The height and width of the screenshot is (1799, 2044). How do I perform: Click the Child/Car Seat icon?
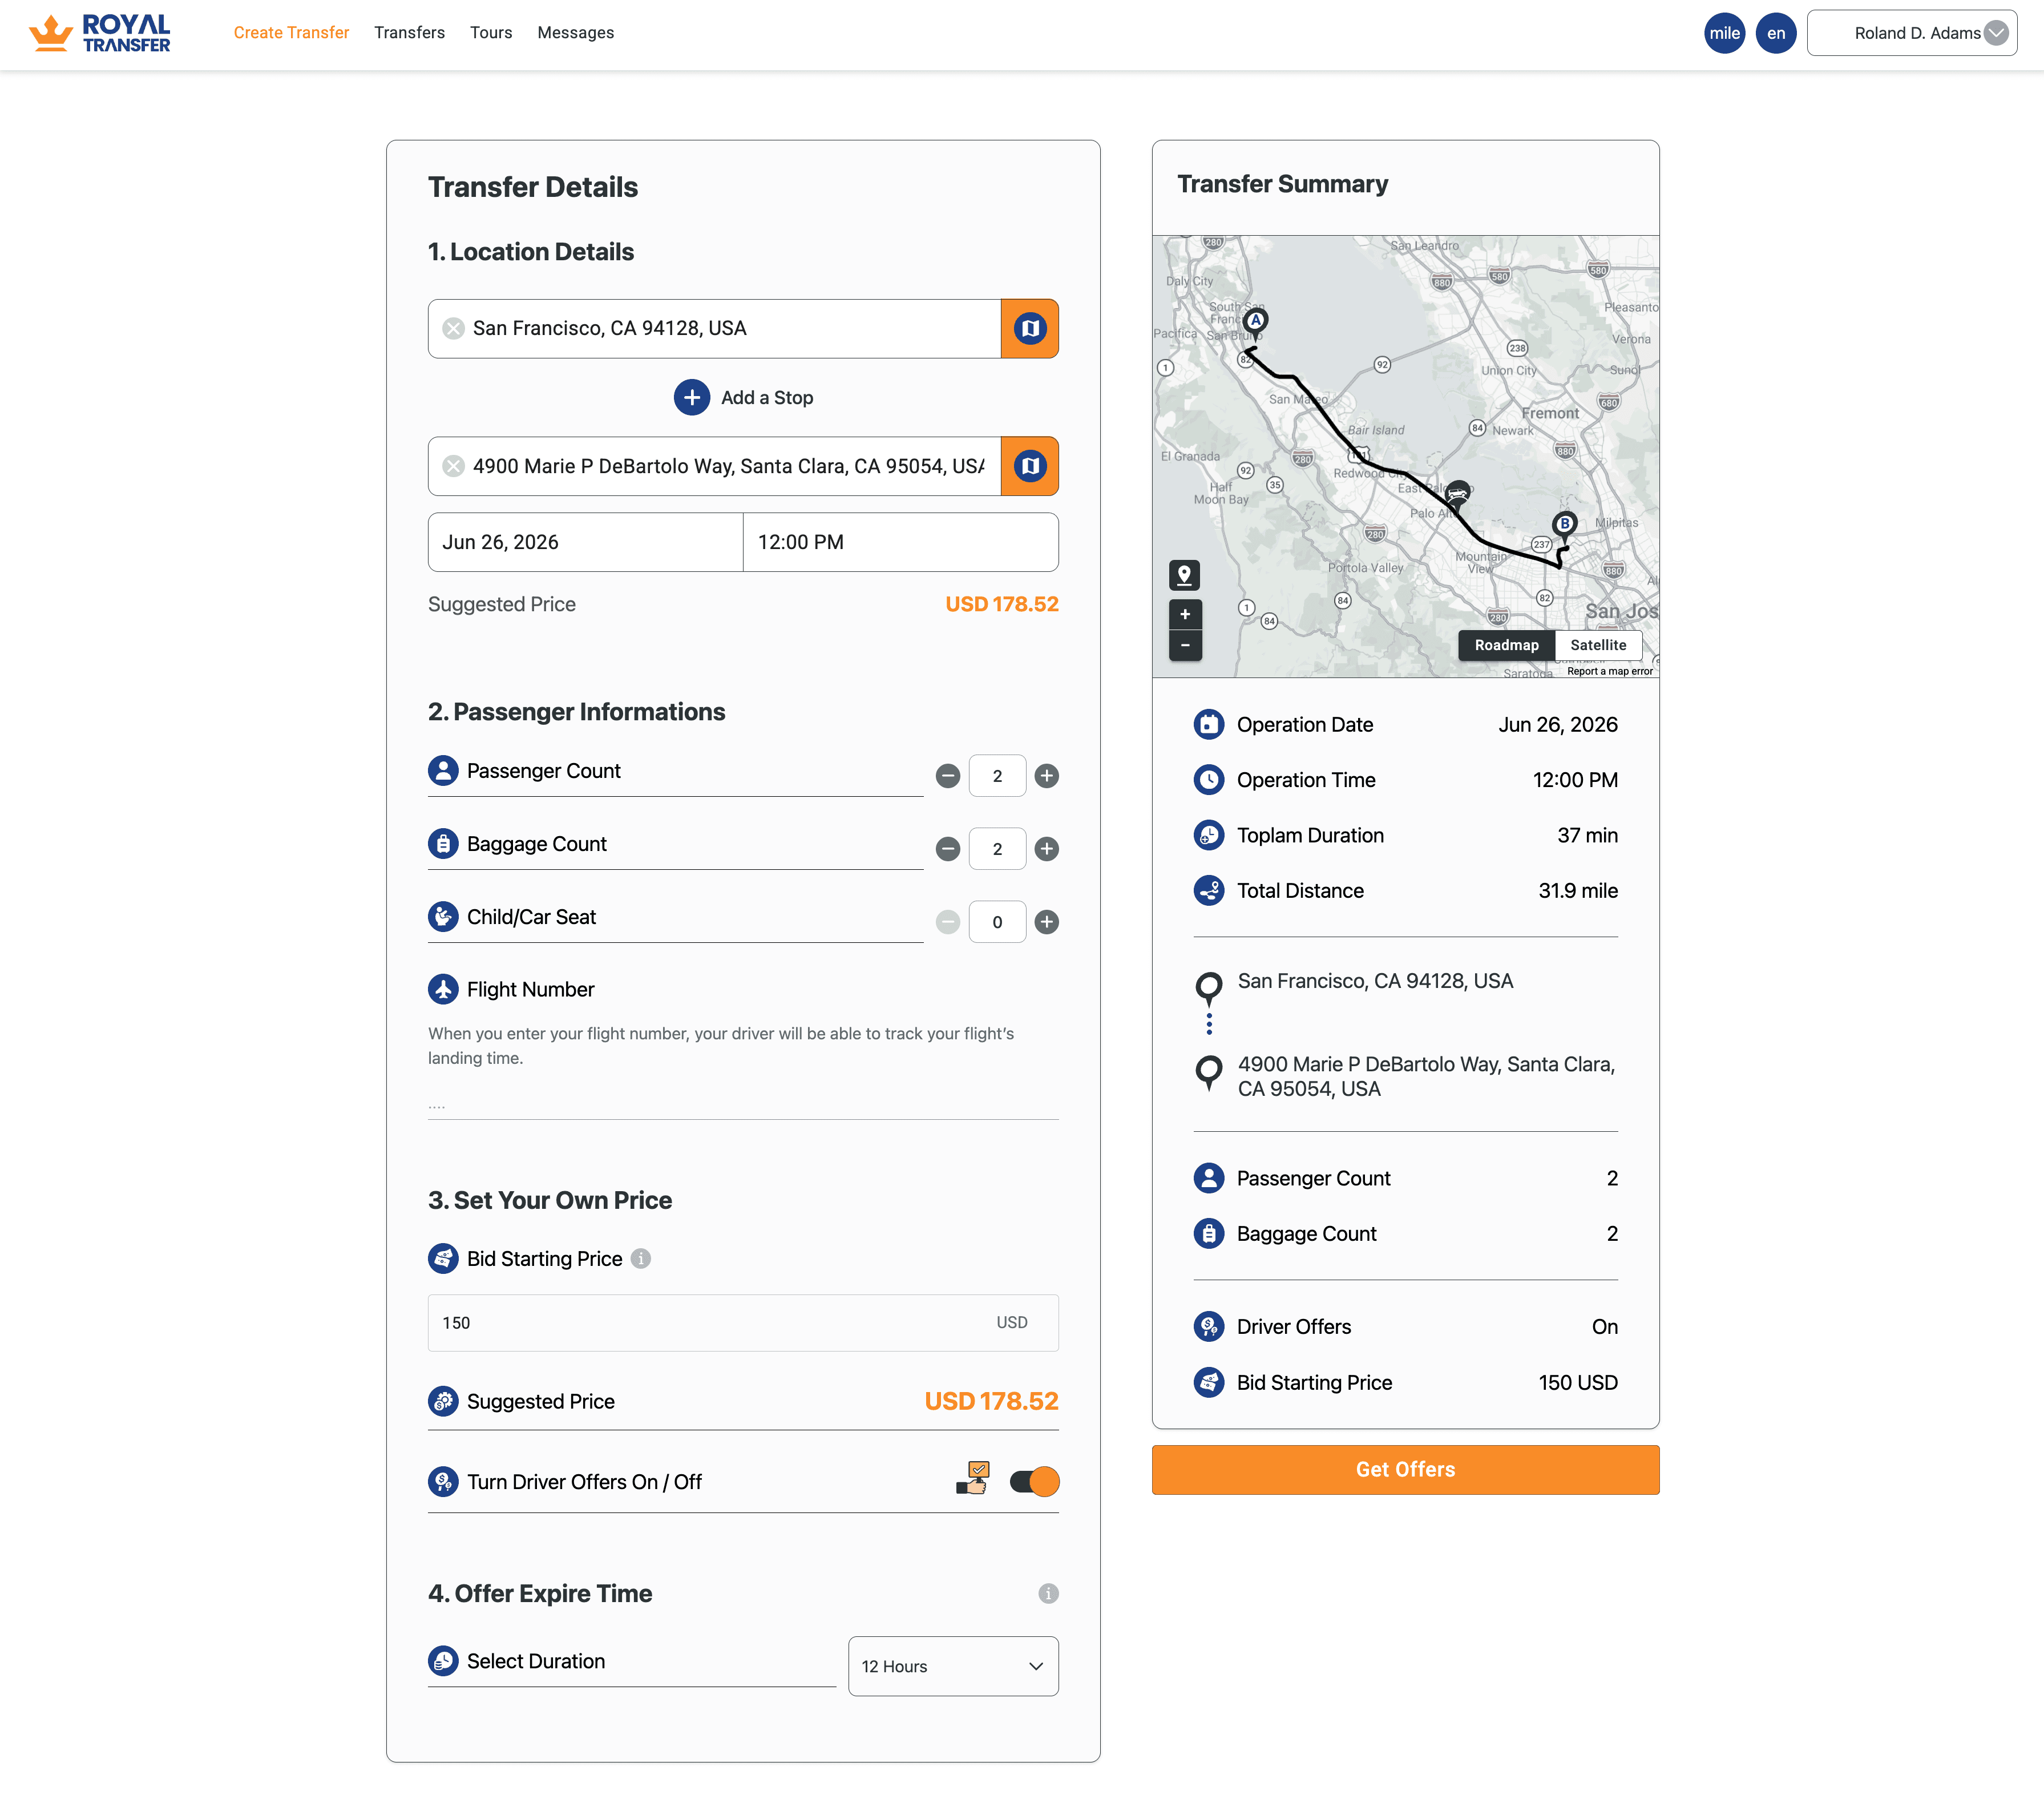pos(443,917)
